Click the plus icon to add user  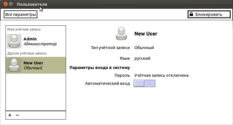pos(10,115)
